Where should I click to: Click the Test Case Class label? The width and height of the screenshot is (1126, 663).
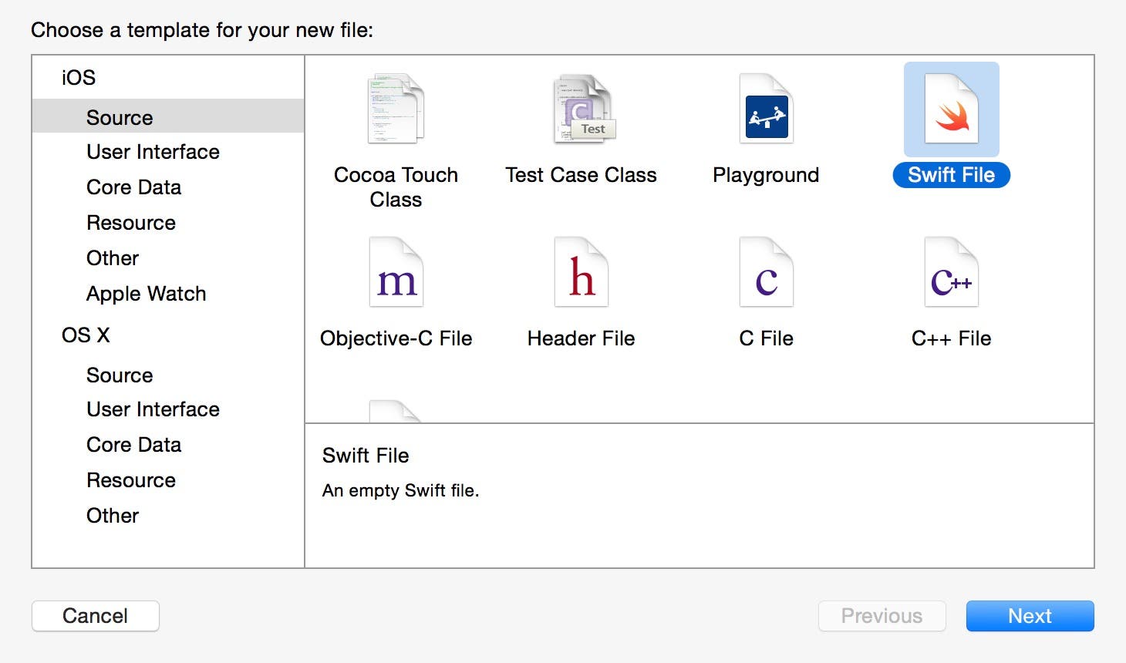point(581,175)
